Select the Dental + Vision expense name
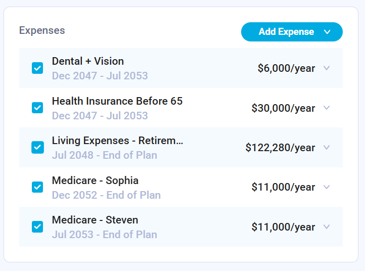 pos(88,61)
